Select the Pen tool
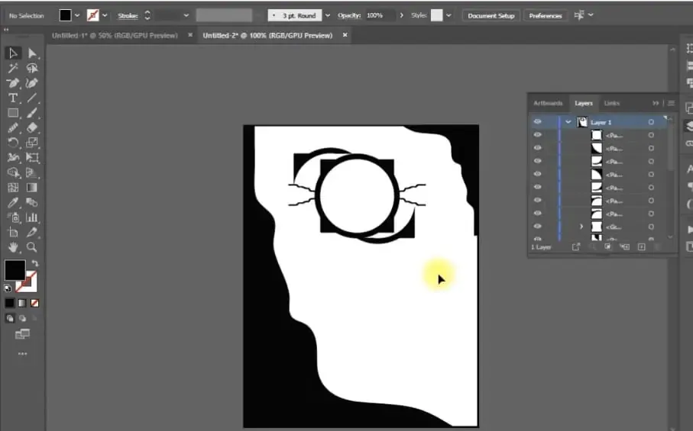 (x=13, y=82)
